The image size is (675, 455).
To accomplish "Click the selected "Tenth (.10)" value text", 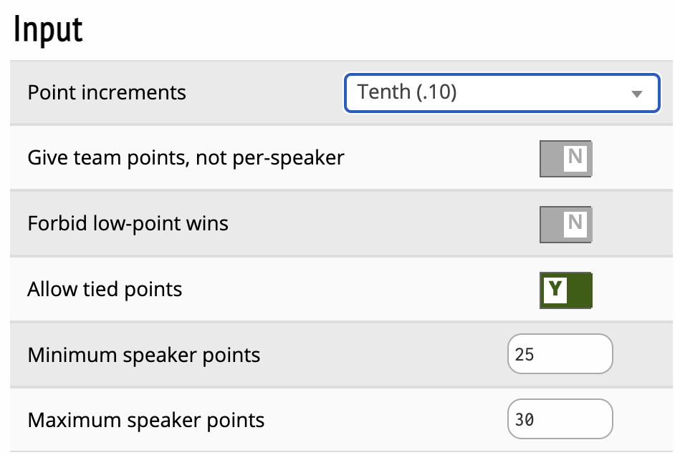I will pyautogui.click(x=407, y=92).
